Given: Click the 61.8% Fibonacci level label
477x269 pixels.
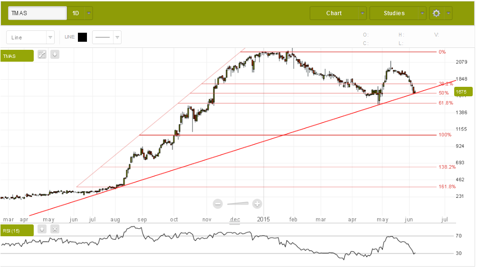Looking at the screenshot, I should [445, 103].
